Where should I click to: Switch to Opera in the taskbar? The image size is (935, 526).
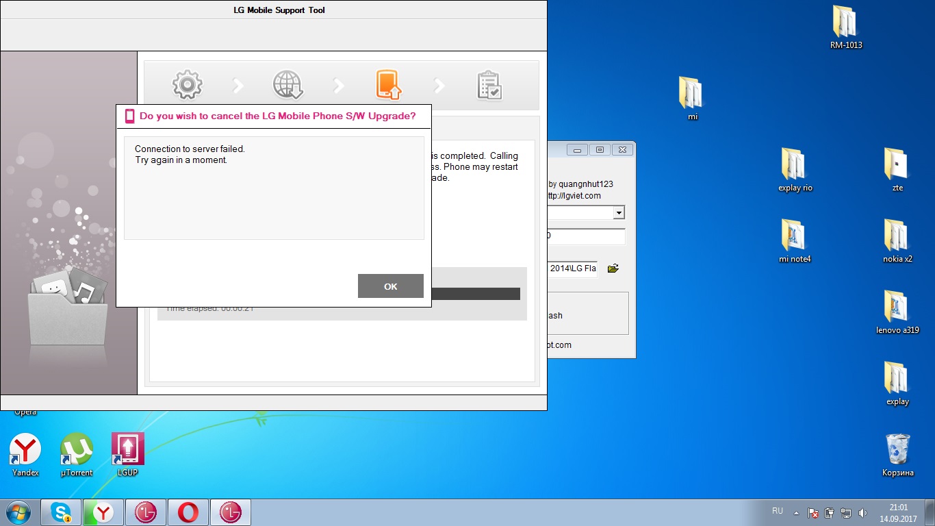(x=188, y=512)
